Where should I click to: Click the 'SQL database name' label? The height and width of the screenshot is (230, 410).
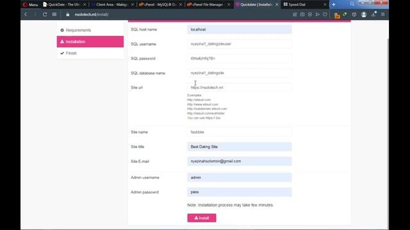coord(148,73)
